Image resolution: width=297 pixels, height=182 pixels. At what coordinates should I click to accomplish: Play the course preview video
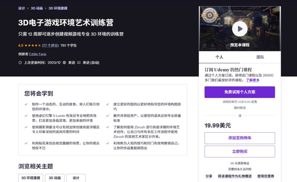click(239, 29)
